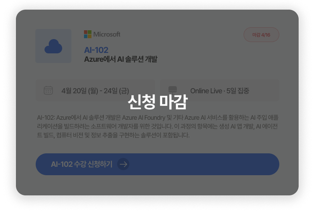
Task: Click the blue cloud icon thumbnail
Action: pyautogui.click(x=53, y=46)
